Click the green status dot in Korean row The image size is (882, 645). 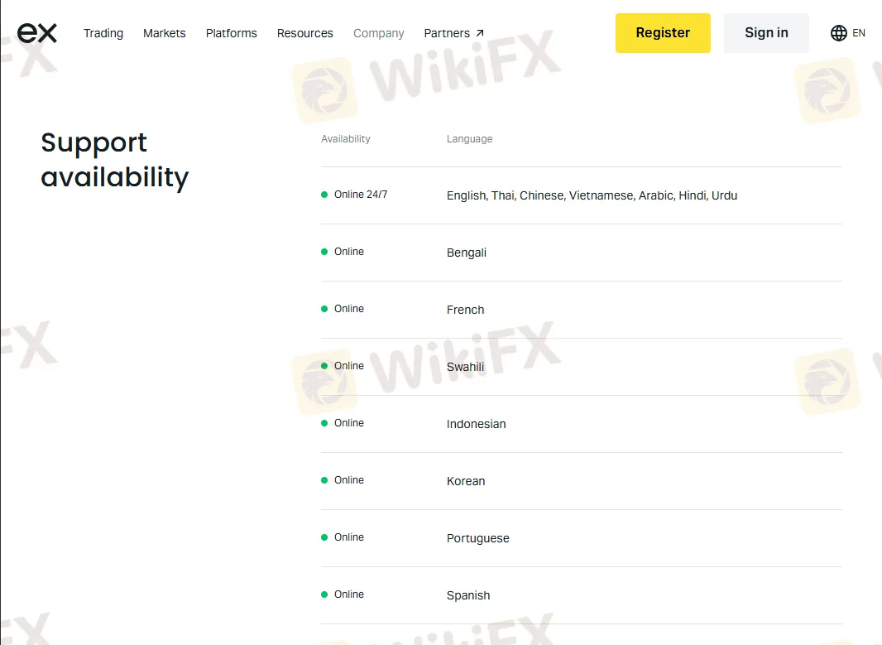324,480
